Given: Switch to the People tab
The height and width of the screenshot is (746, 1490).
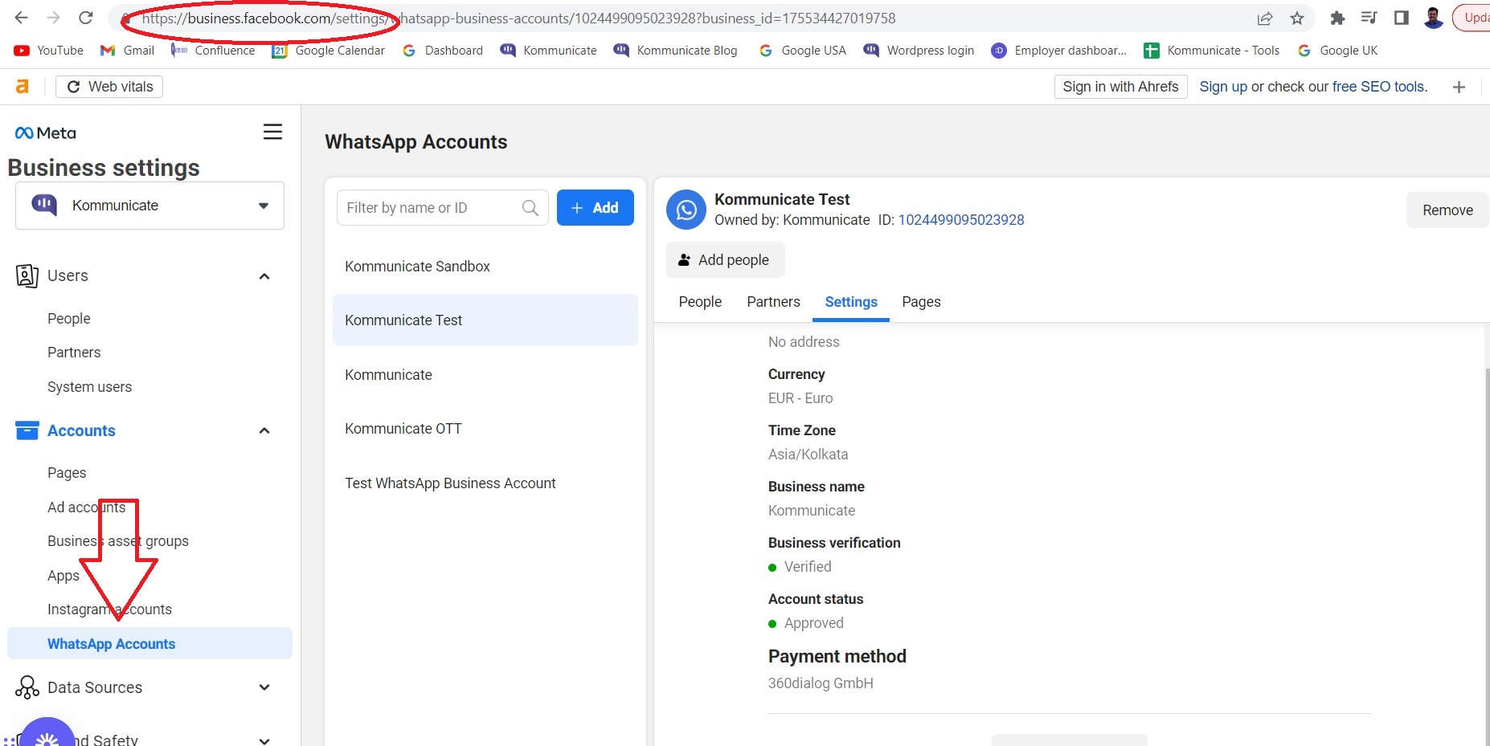Looking at the screenshot, I should click(699, 302).
